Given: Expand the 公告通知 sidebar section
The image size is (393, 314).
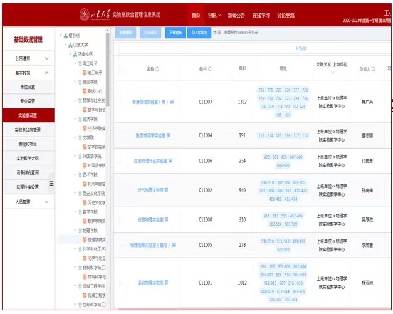Looking at the screenshot, I should (x=46, y=58).
